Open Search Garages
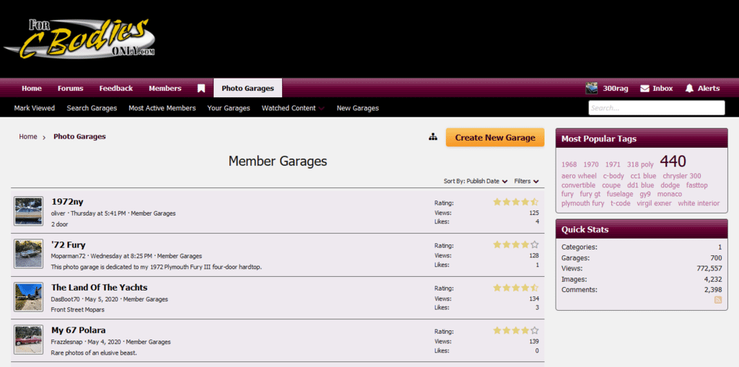Image resolution: width=739 pixels, height=367 pixels. [x=92, y=108]
